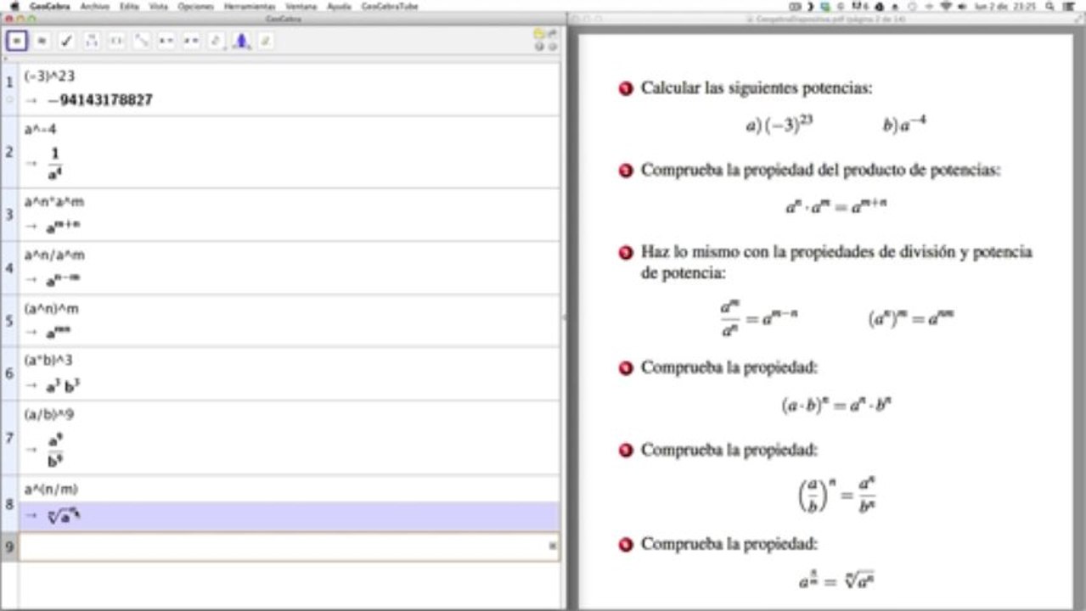The height and width of the screenshot is (611, 1086).
Task: Click the highlighted root result in row 8
Action: 64,515
